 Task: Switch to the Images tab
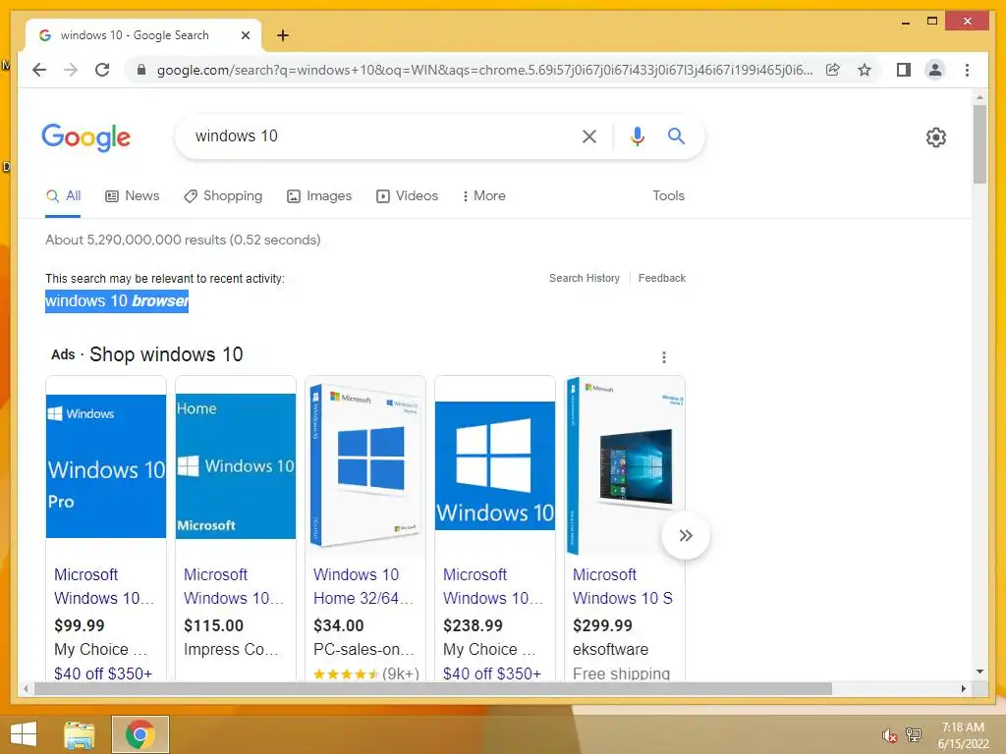319,196
